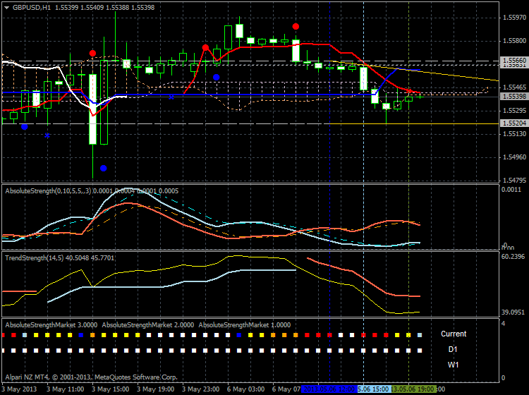Click the 60.2396 TrendStrength scale value
This screenshot has width=529, height=395.
coord(513,257)
